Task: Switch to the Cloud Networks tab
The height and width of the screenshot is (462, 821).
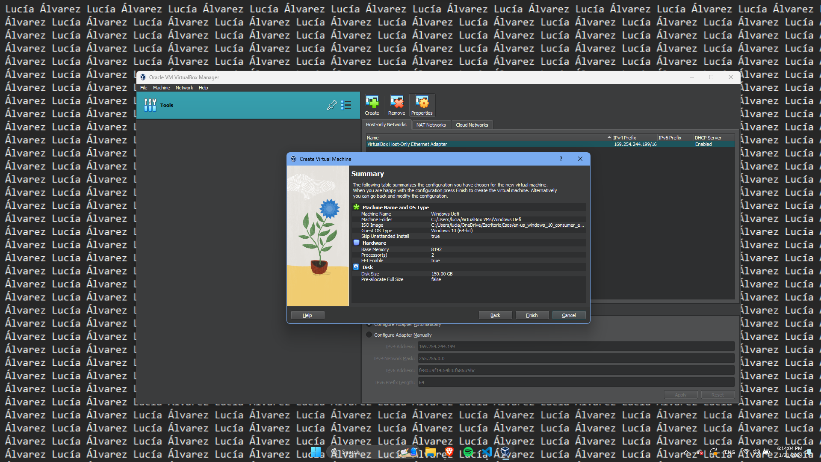Action: [472, 125]
